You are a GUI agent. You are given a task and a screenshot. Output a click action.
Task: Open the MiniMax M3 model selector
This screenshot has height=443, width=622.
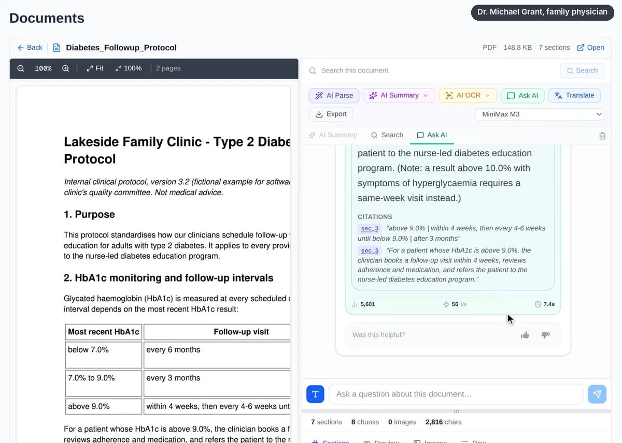[540, 114]
